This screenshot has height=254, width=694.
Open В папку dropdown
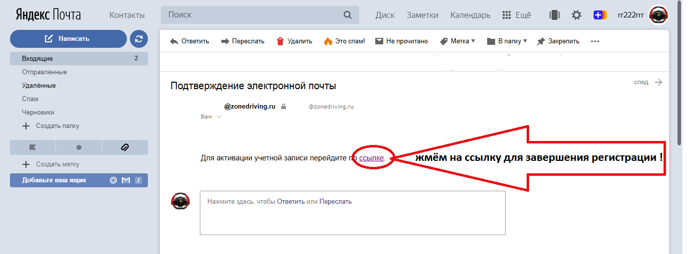tap(507, 41)
